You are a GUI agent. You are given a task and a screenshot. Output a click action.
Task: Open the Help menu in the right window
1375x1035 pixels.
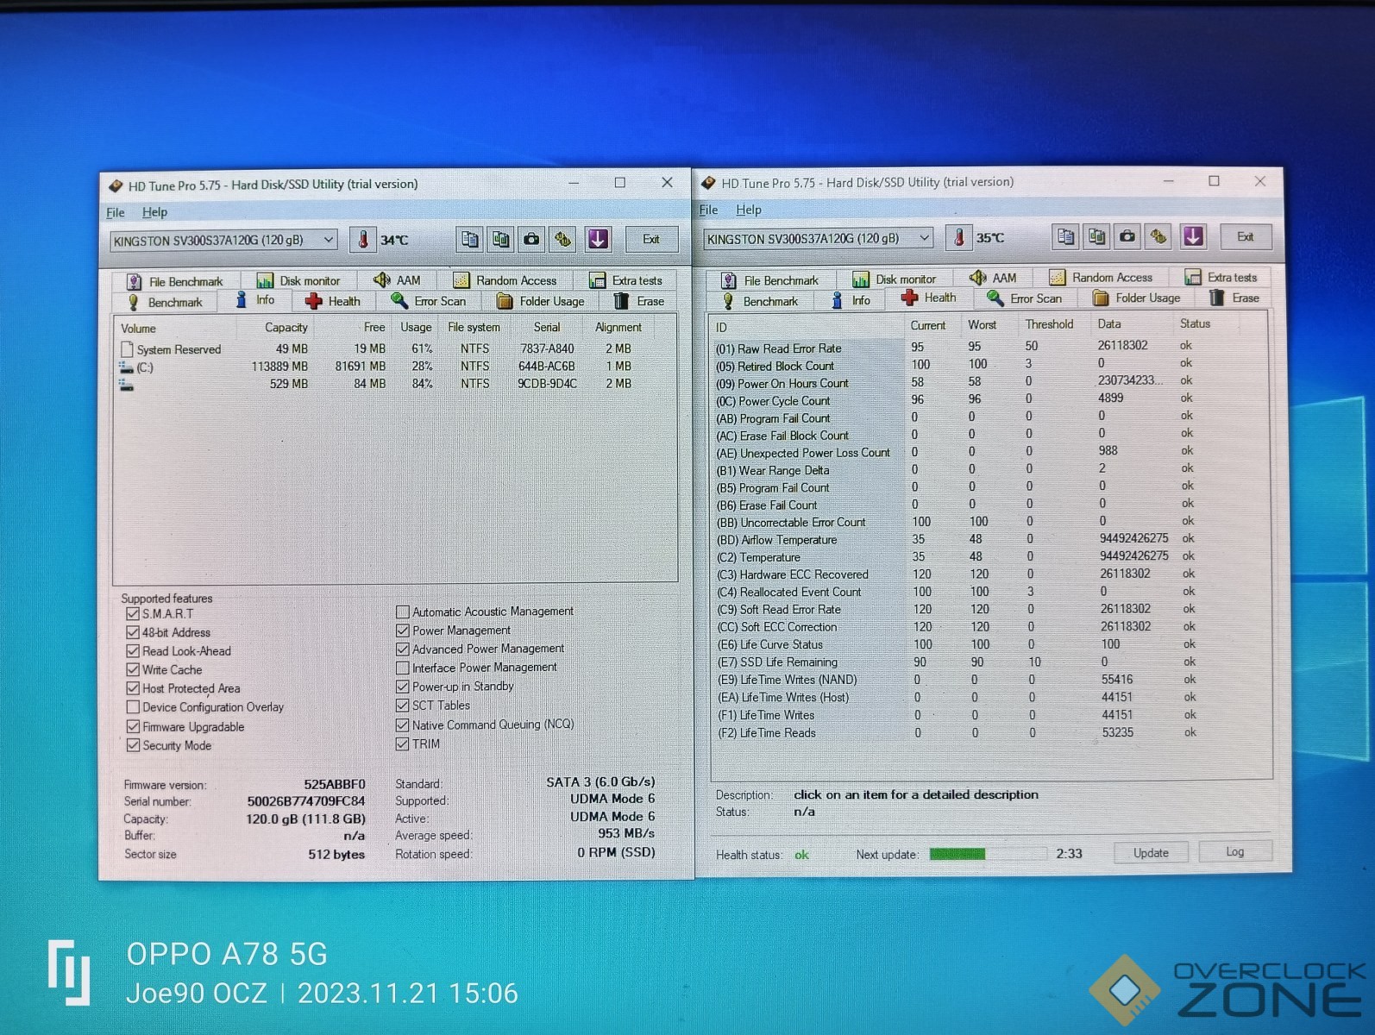coord(748,210)
